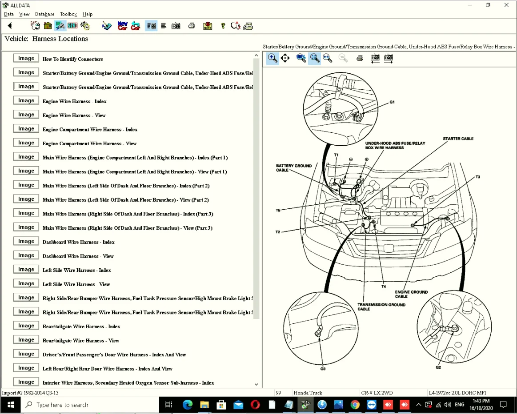
Task: Click the list scrollbar down arrow
Action: pyautogui.click(x=256, y=384)
